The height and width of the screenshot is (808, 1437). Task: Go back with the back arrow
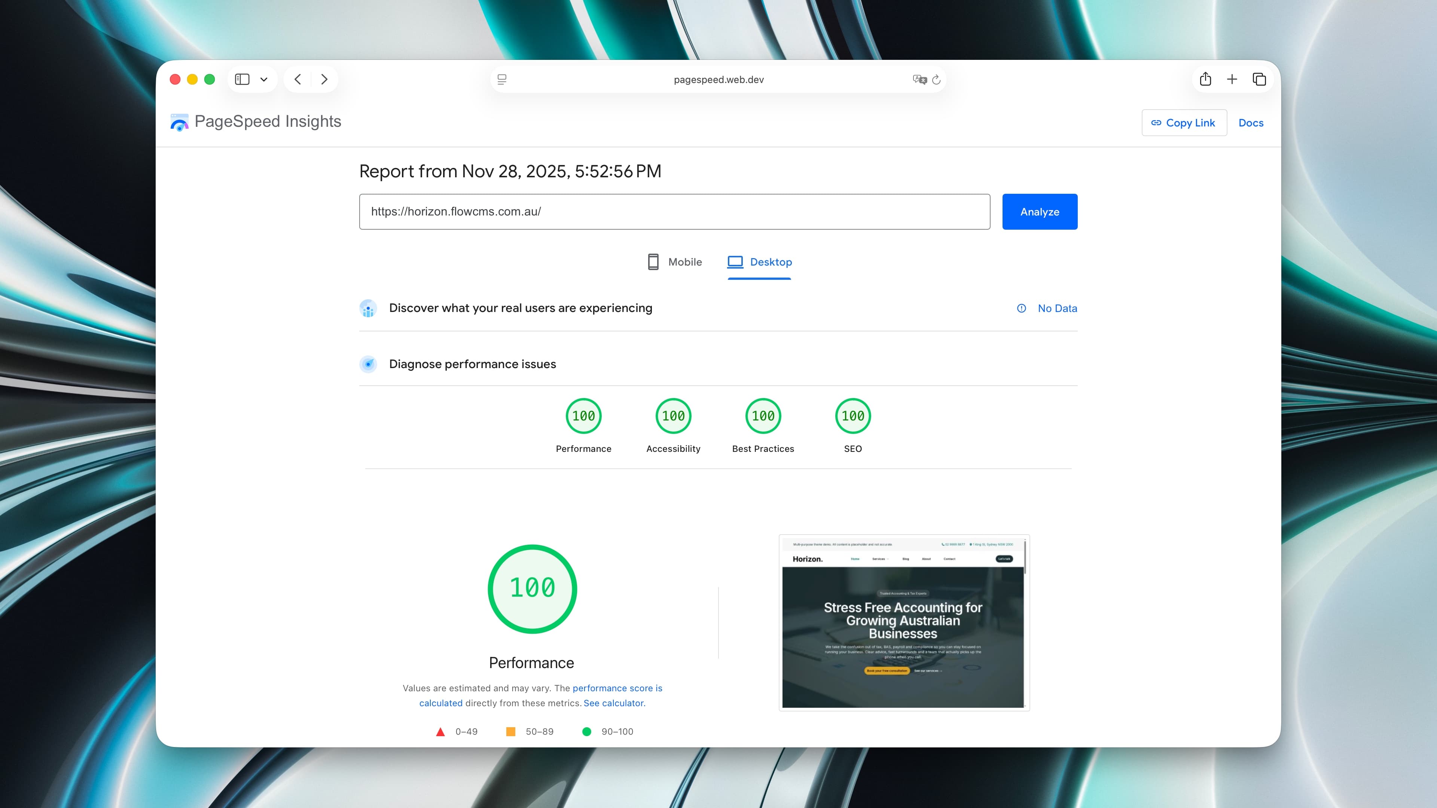coord(298,79)
